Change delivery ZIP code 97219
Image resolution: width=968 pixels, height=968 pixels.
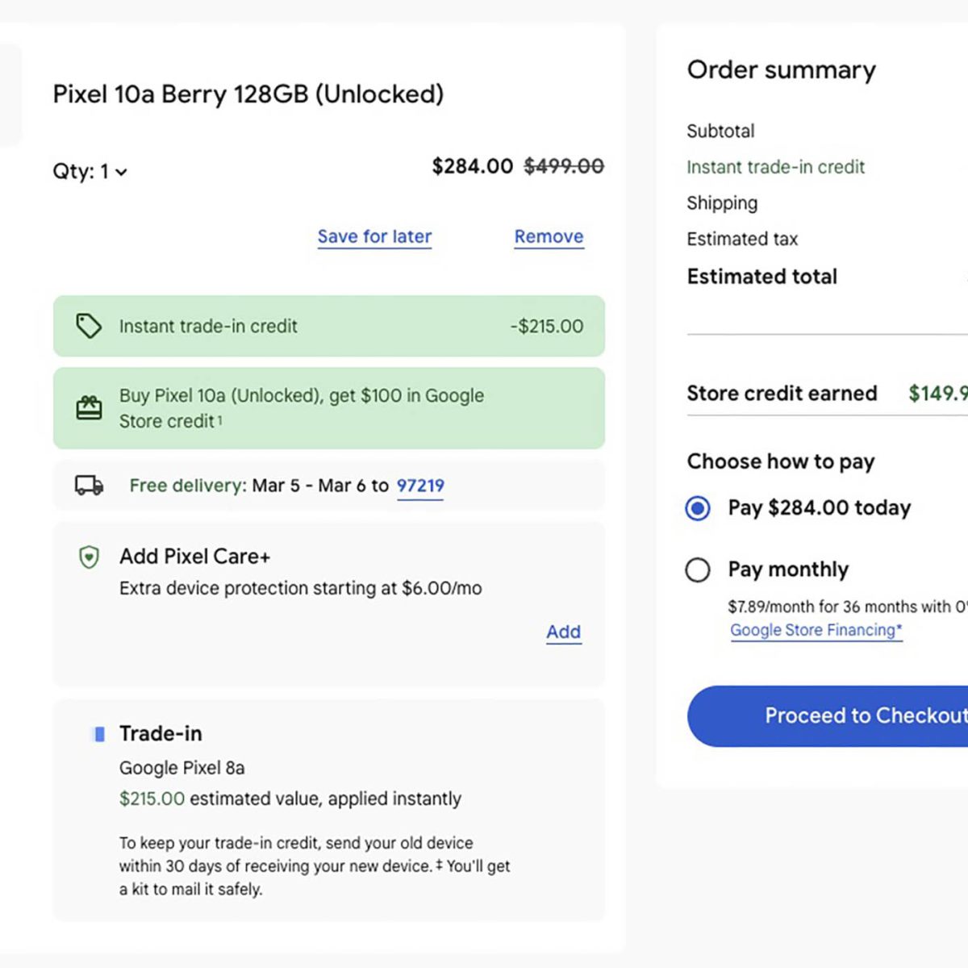(x=419, y=486)
